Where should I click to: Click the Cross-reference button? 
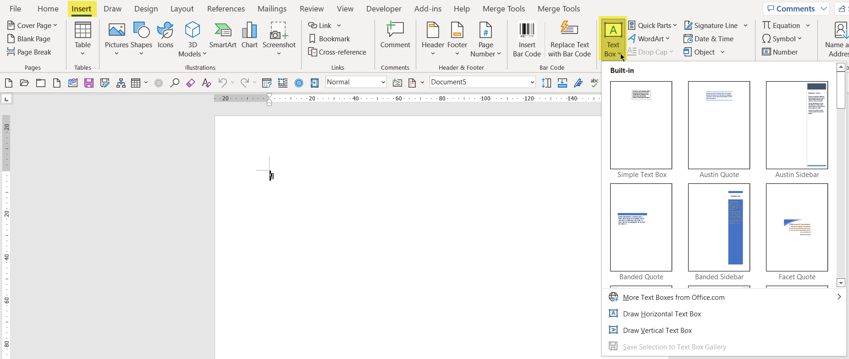point(337,52)
